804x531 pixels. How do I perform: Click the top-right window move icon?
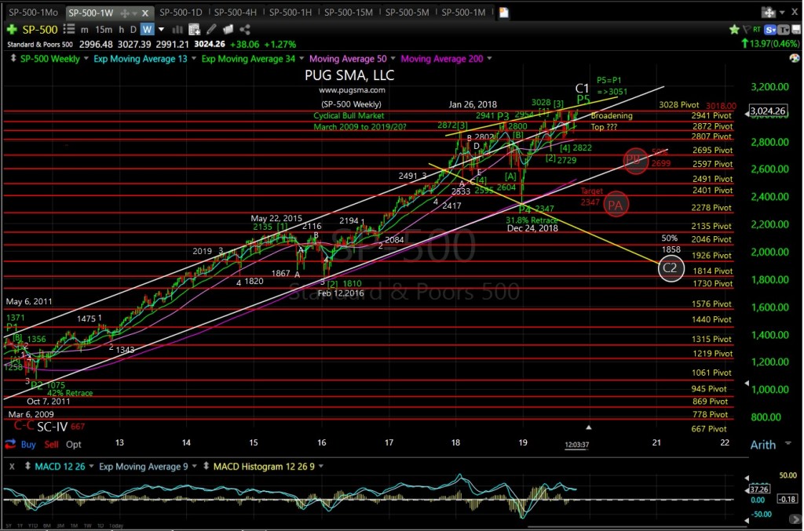768,13
